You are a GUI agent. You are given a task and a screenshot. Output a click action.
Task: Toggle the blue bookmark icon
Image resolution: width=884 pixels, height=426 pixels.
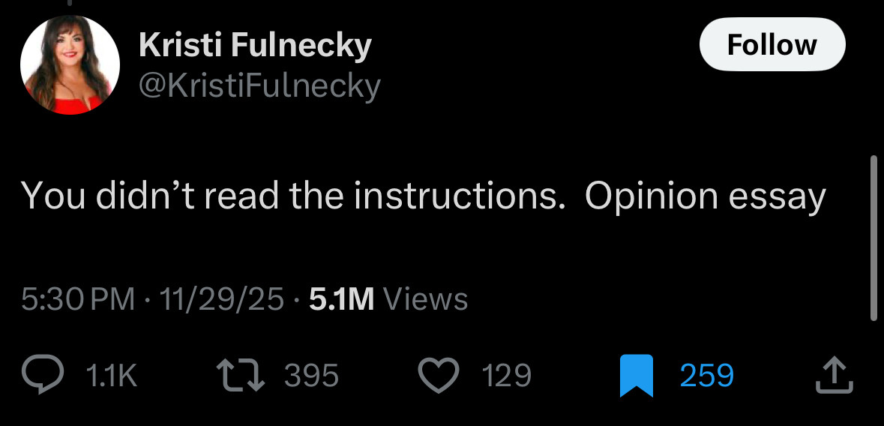coord(637,375)
